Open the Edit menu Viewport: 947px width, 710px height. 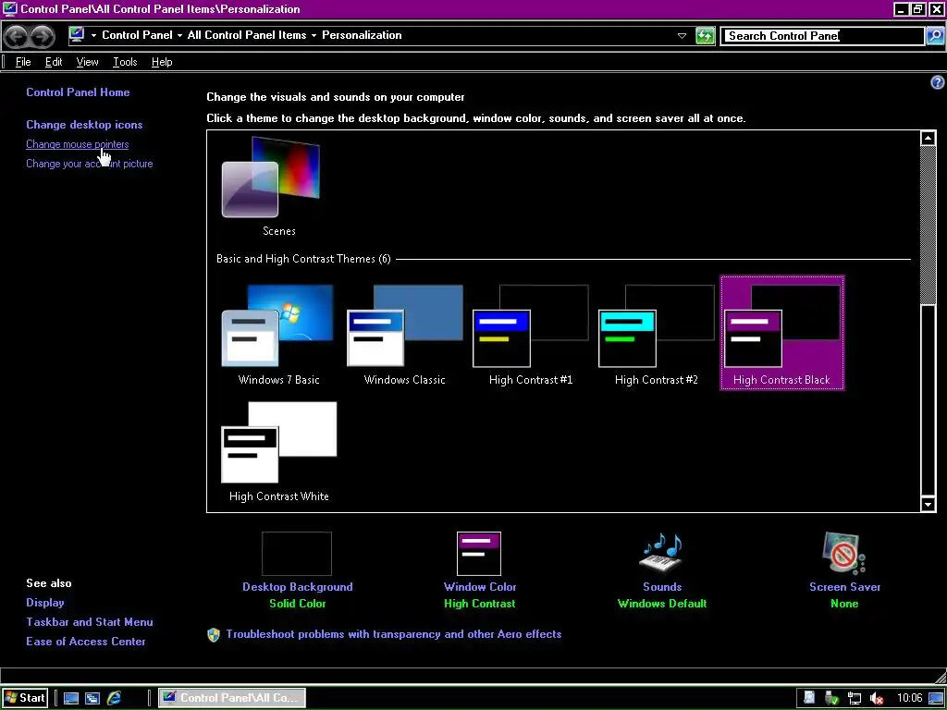tap(54, 62)
